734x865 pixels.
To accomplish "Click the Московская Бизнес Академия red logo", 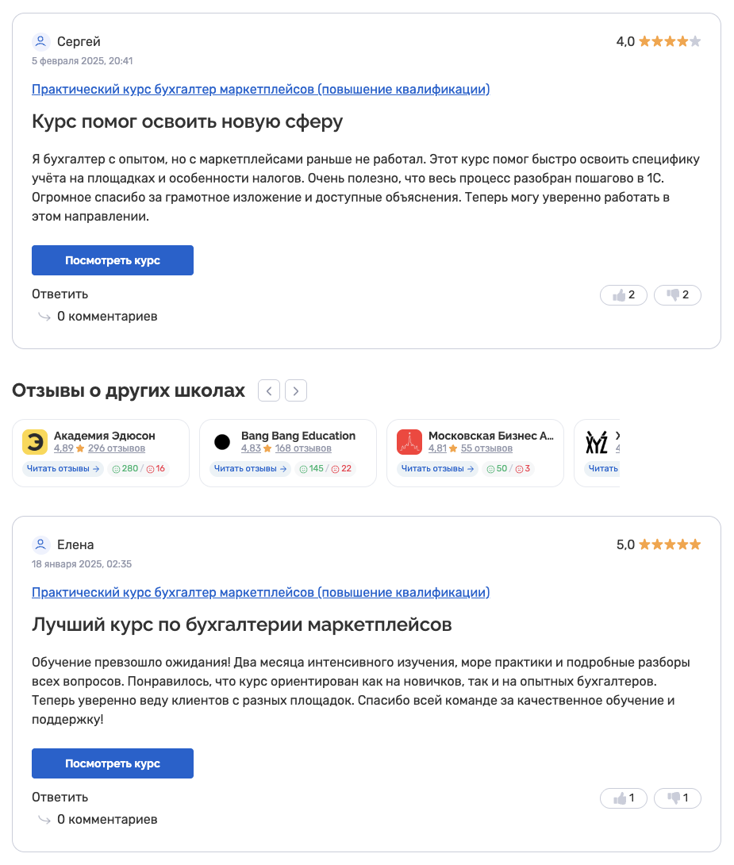I will coord(409,442).
